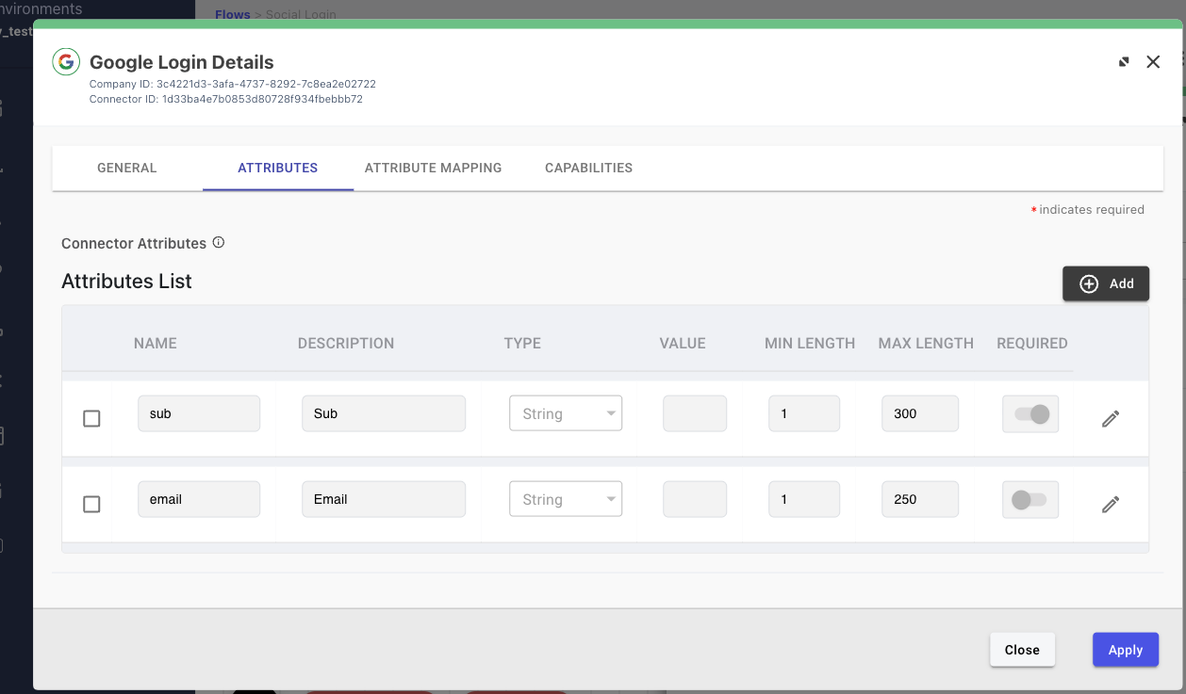Click the Company ID text

click(233, 84)
